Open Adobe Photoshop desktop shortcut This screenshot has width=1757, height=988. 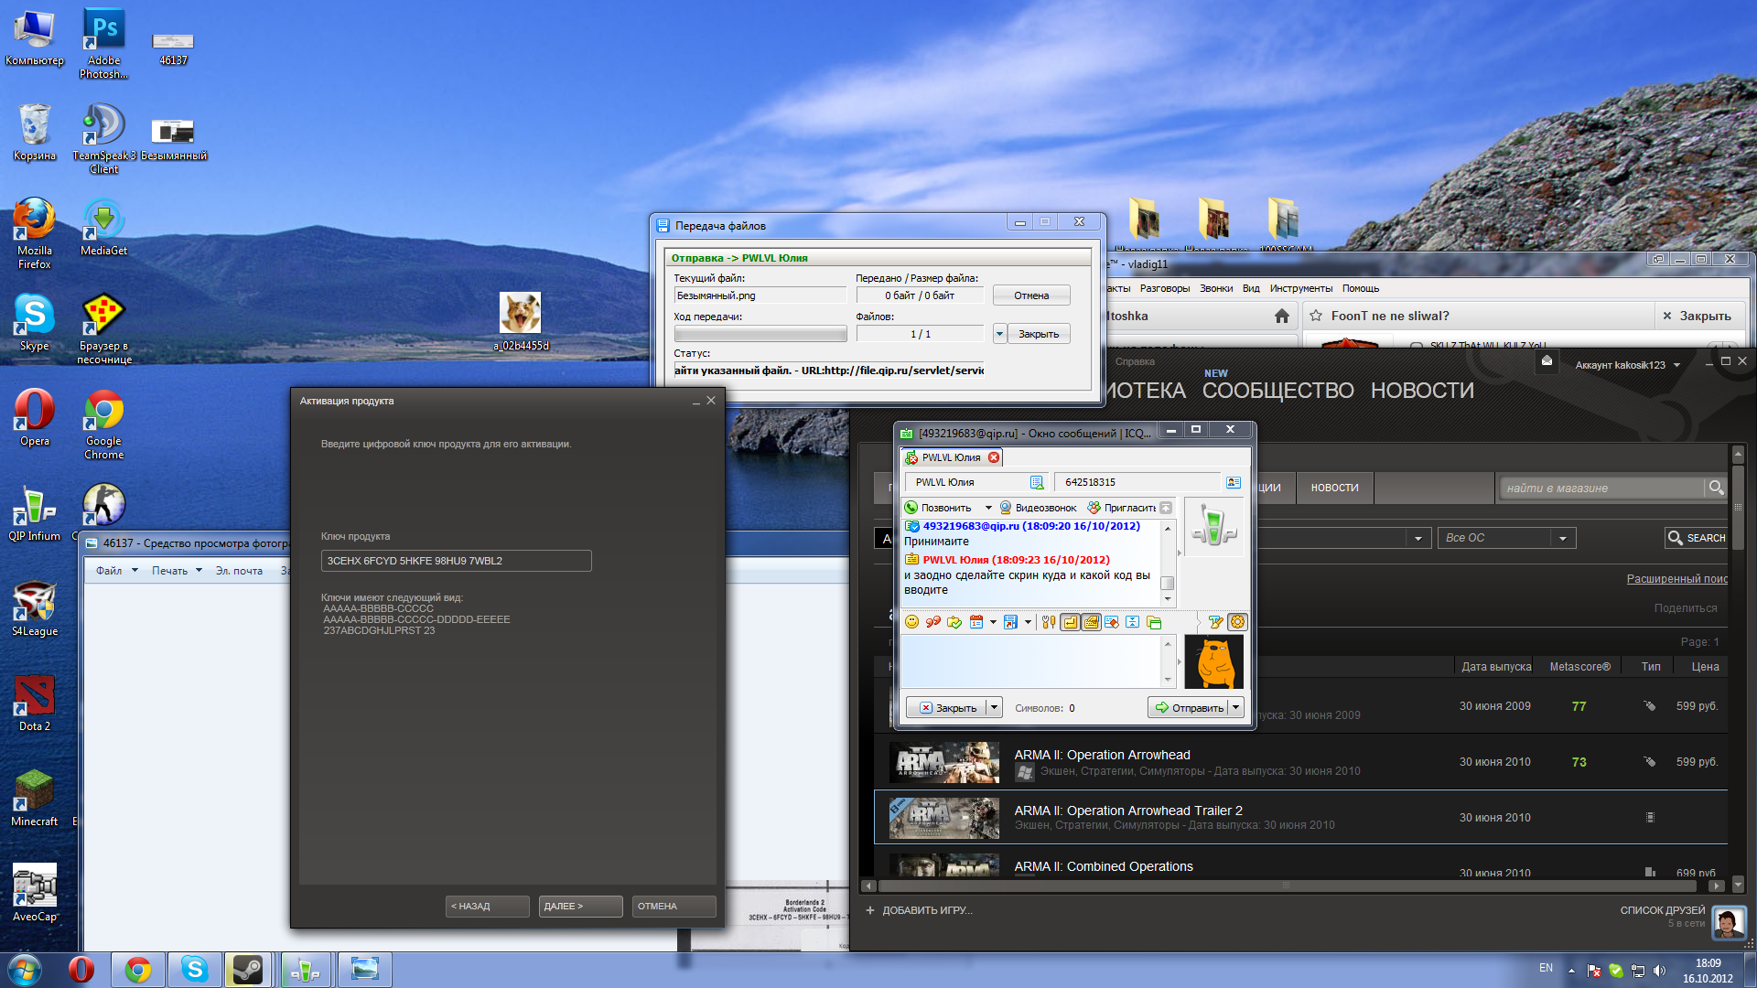point(104,44)
